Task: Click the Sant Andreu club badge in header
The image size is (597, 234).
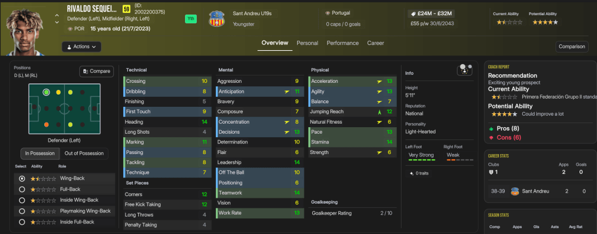Action: tap(217, 18)
